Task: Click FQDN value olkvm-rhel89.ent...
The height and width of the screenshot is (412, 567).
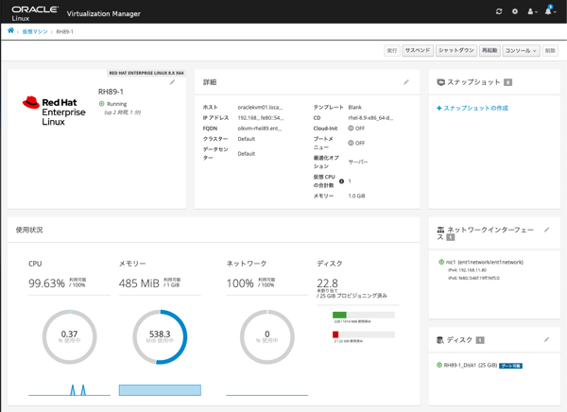Action: pos(259,129)
